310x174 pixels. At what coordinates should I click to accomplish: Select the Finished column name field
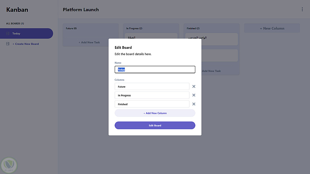pos(152,104)
